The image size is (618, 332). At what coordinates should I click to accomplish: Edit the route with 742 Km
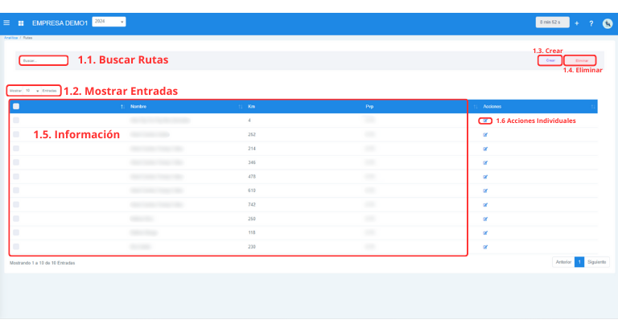[485, 205]
